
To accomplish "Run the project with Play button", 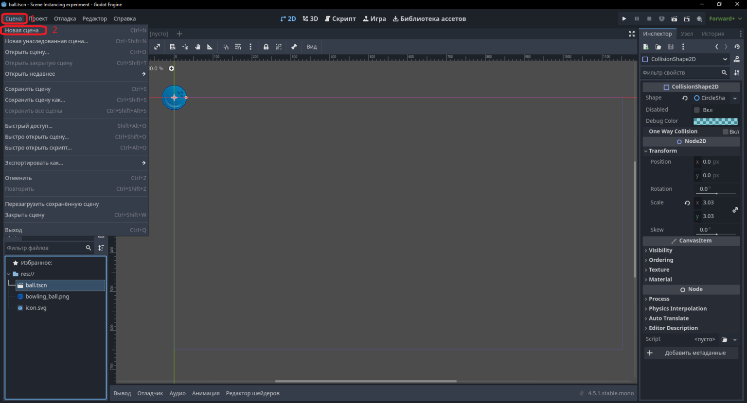I will [x=624, y=18].
